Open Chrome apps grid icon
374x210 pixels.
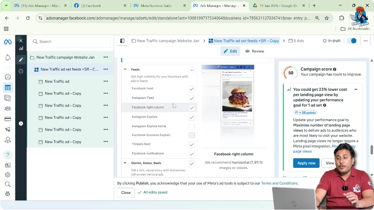coord(6,29)
